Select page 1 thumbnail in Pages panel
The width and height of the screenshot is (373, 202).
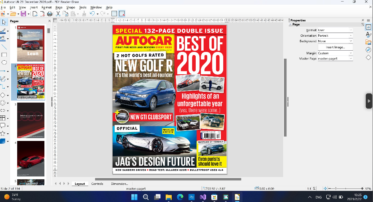pyautogui.click(x=31, y=44)
